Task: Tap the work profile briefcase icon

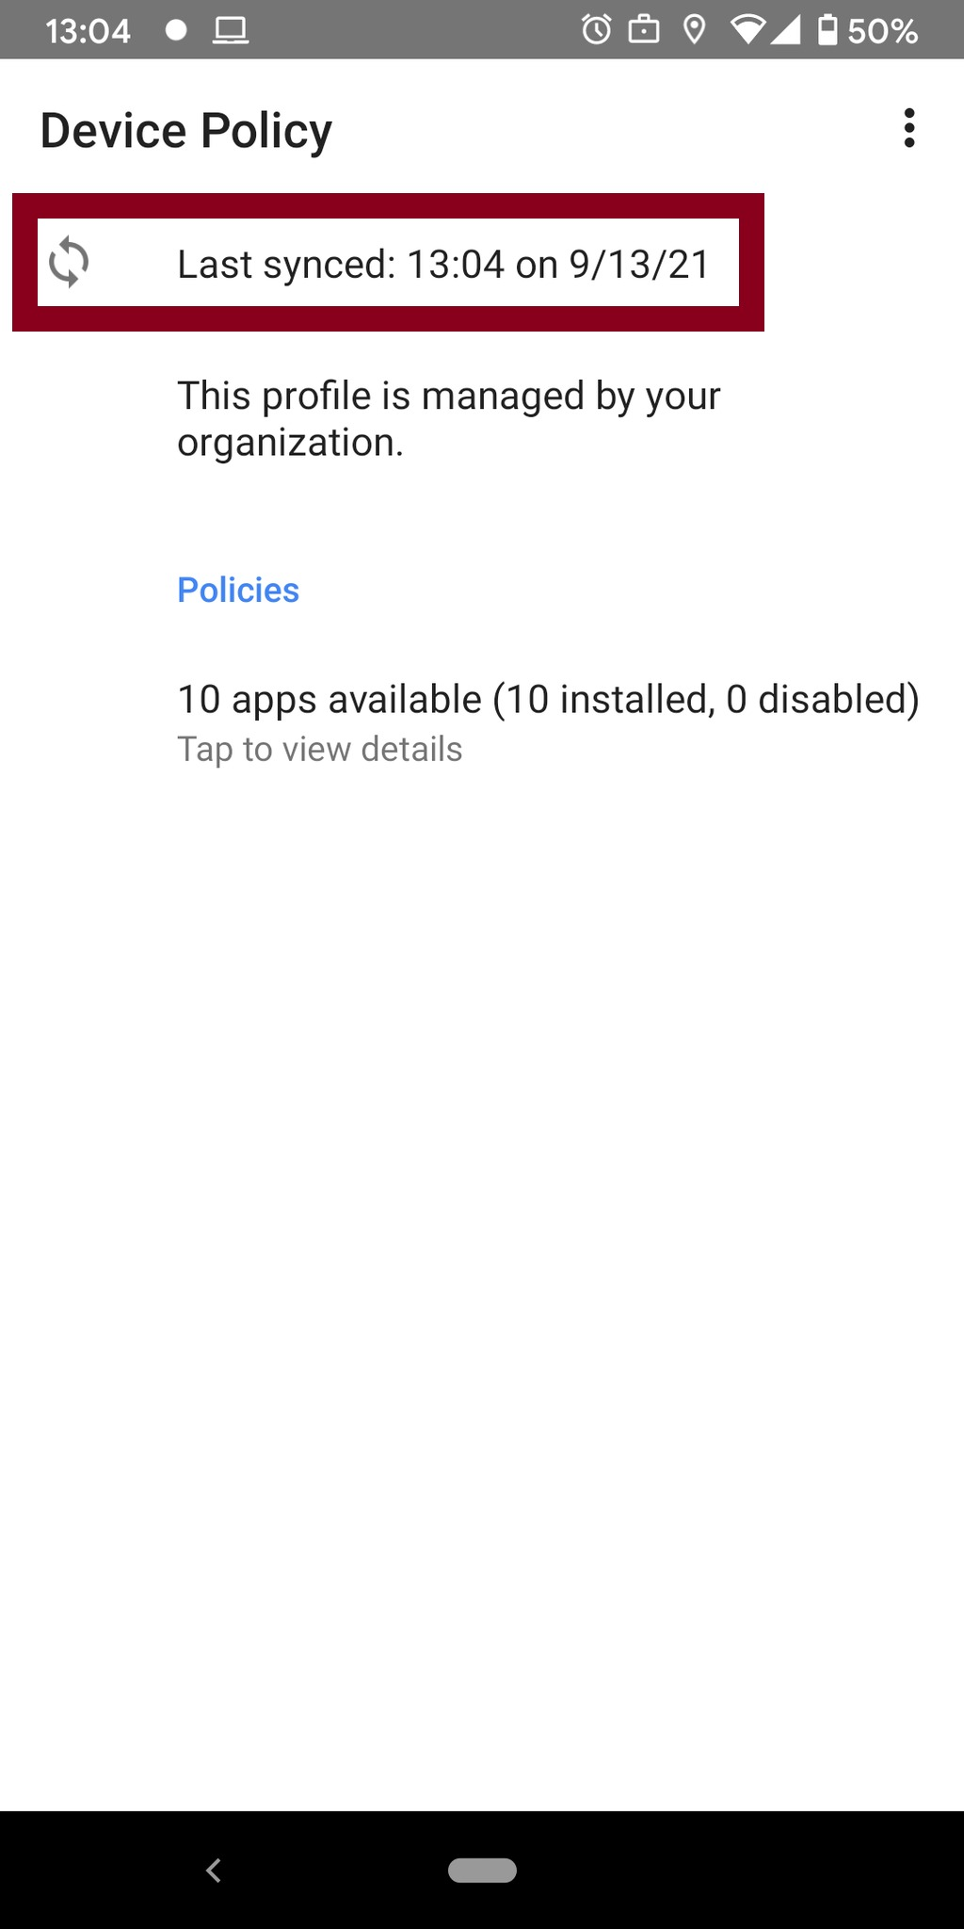Action: 644,30
